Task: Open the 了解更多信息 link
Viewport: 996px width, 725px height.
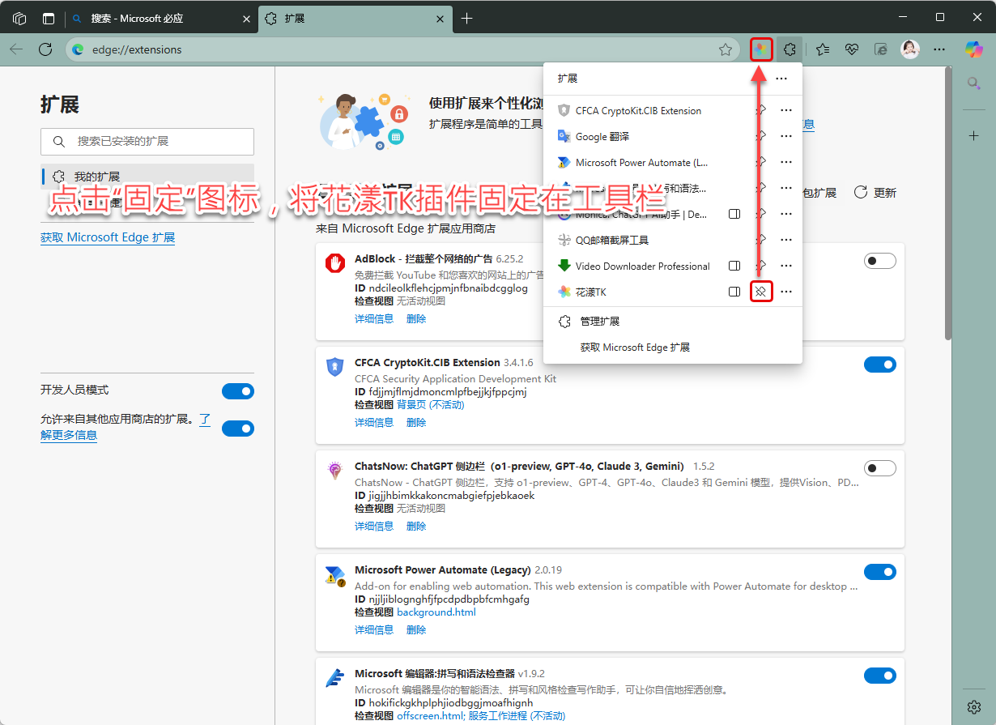Action: 126,427
